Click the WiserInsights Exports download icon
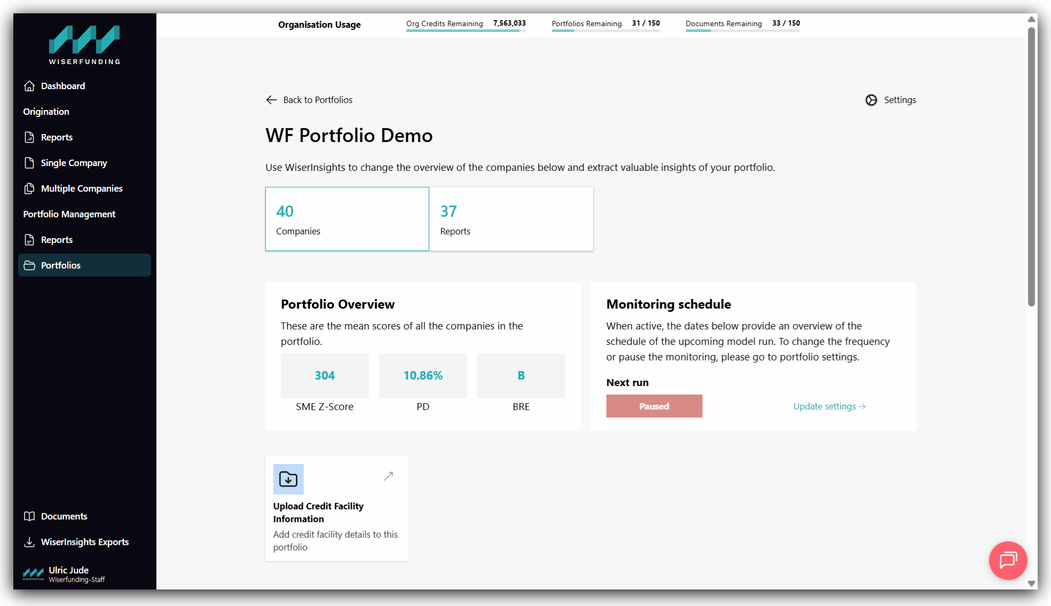 [x=29, y=542]
